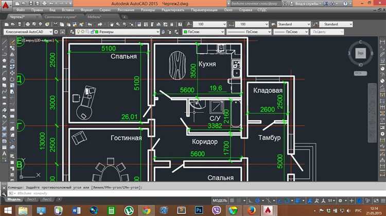Click the МОДЕЛЬ status bar button
This screenshot has height=216, width=386.
[x=220, y=201]
